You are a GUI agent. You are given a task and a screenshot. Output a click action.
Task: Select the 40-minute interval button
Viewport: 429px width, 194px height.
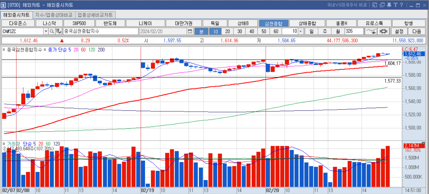[251, 31]
